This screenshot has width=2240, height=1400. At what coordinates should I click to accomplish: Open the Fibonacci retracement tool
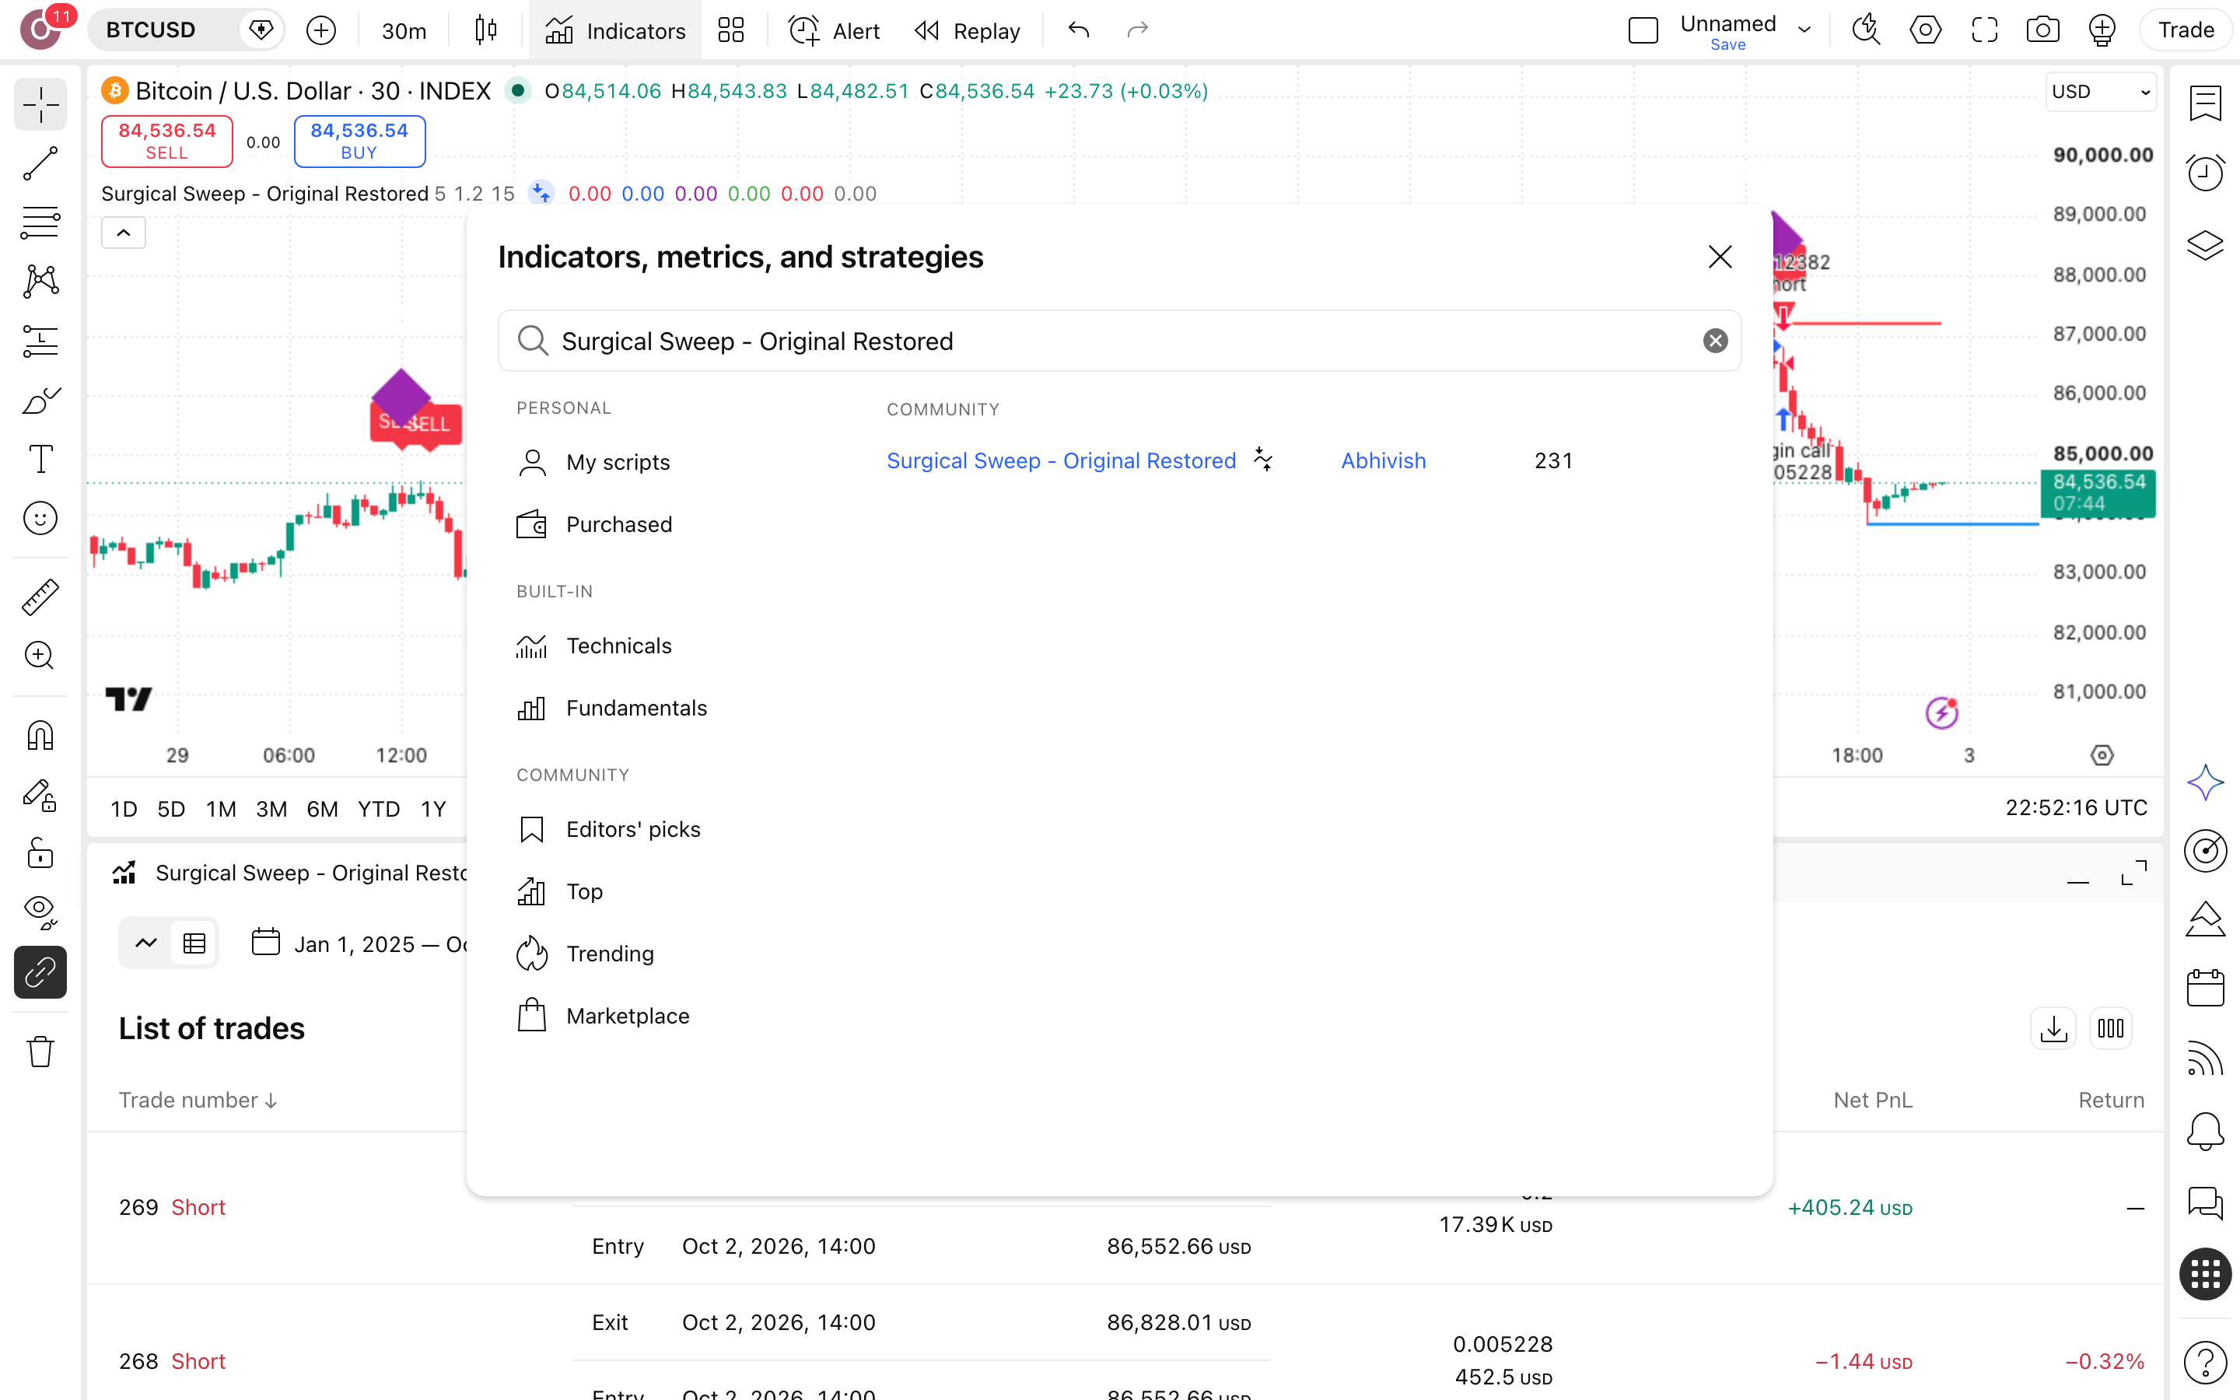coord(40,222)
